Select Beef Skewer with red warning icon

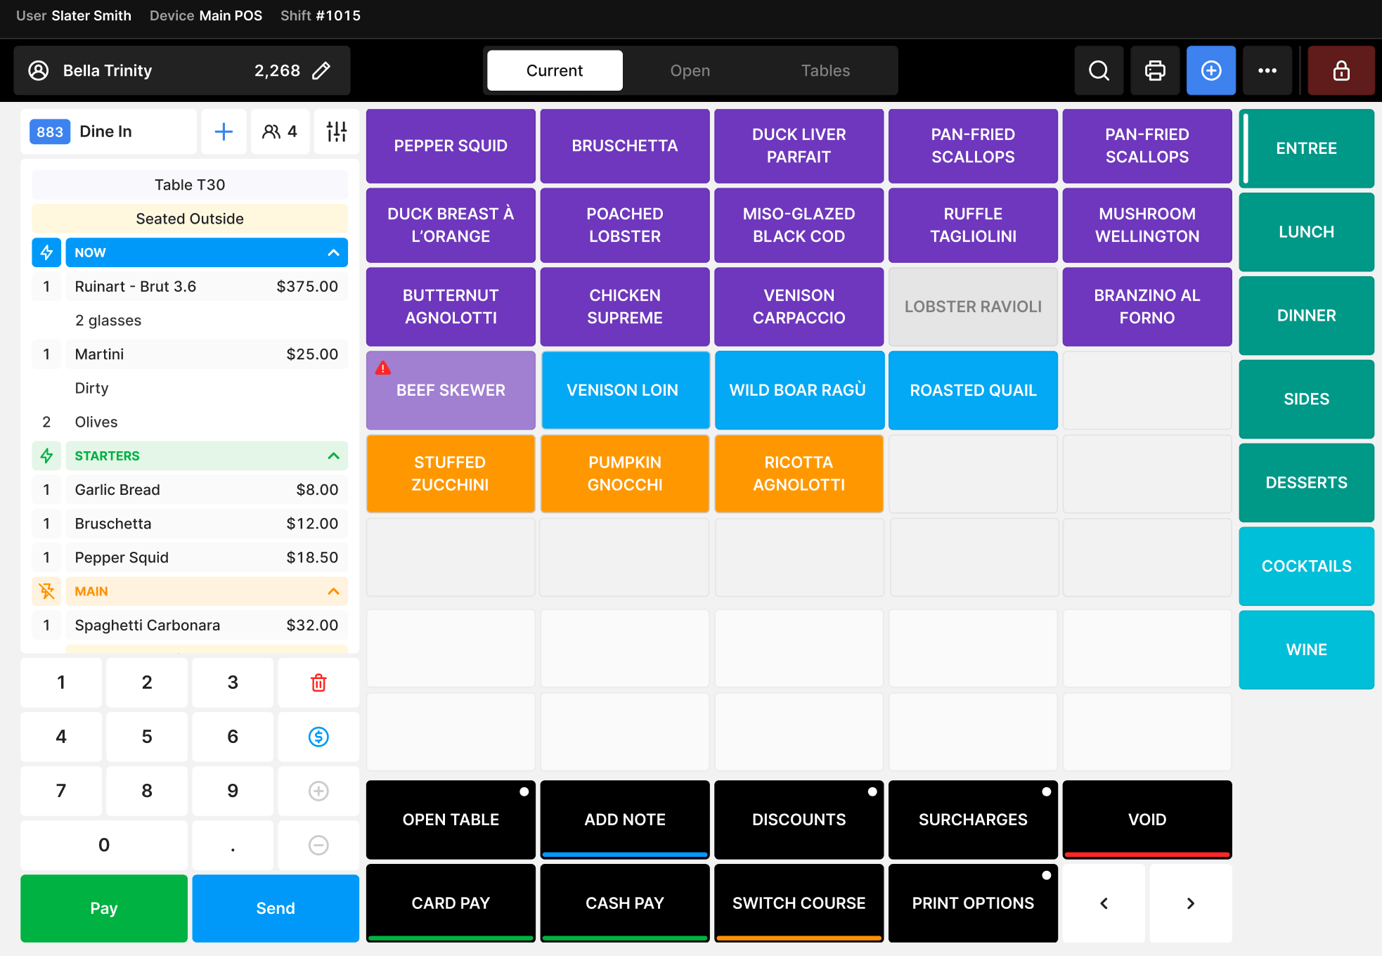[x=451, y=390]
